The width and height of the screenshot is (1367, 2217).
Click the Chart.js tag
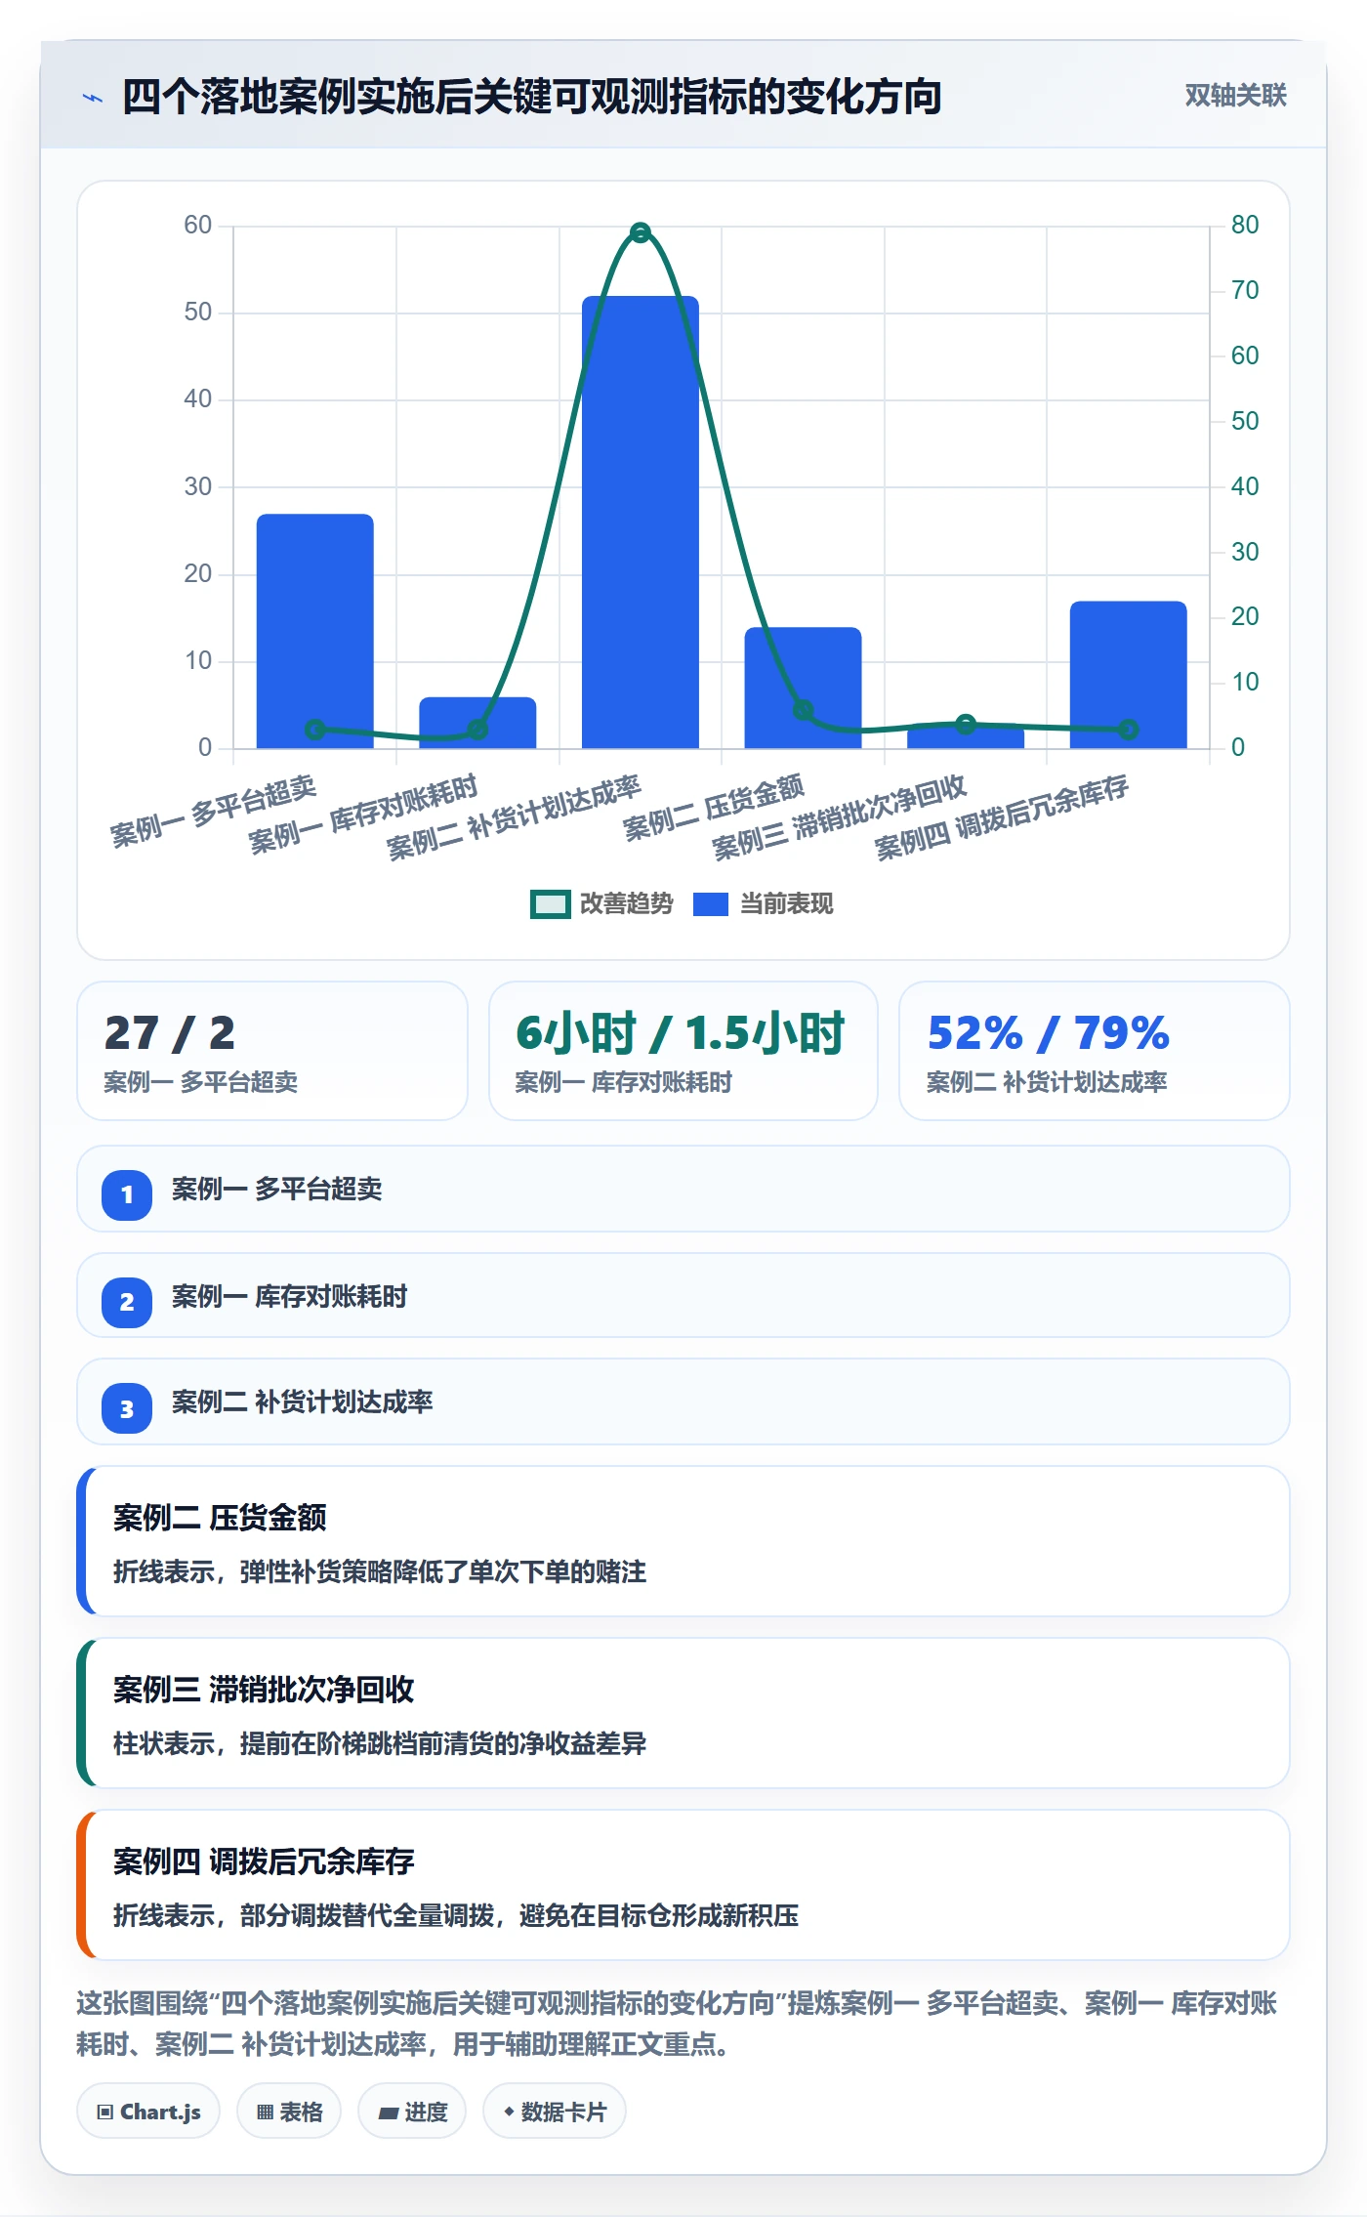click(148, 2112)
